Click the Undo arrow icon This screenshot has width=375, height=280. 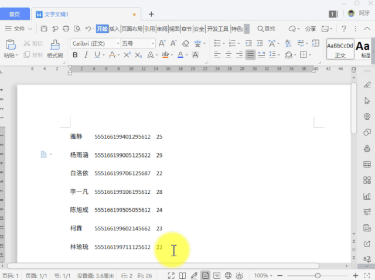coord(88,29)
